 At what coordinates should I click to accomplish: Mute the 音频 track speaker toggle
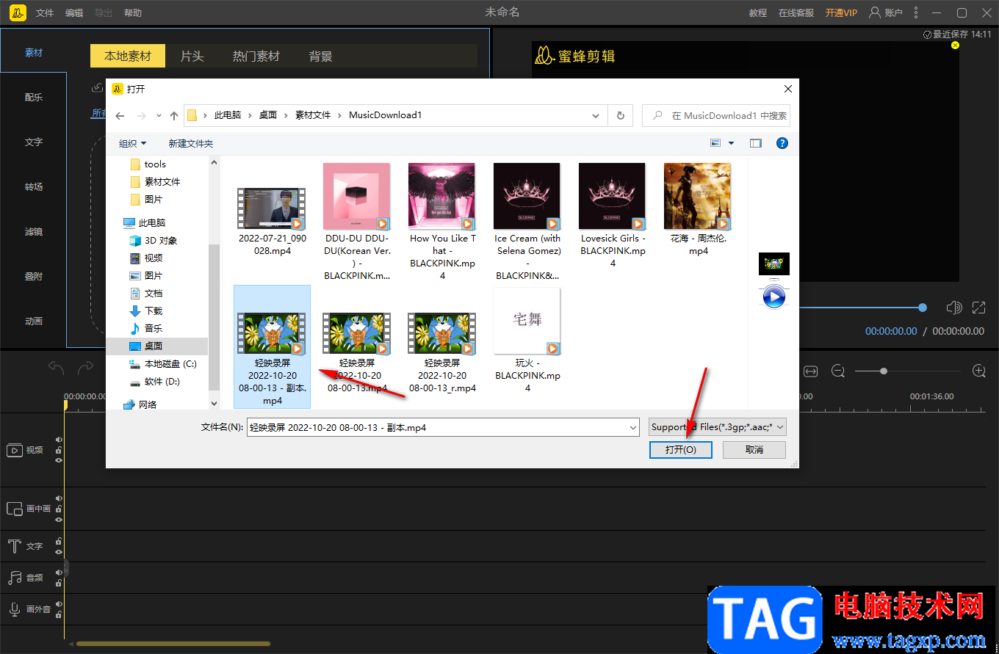point(59,573)
